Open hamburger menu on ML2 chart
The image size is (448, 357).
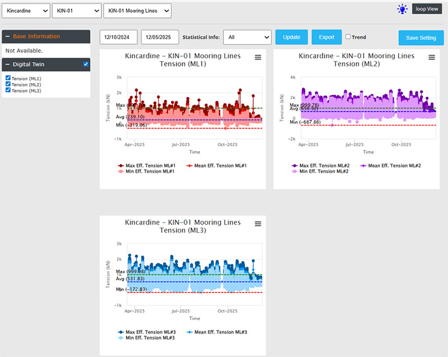coord(431,57)
